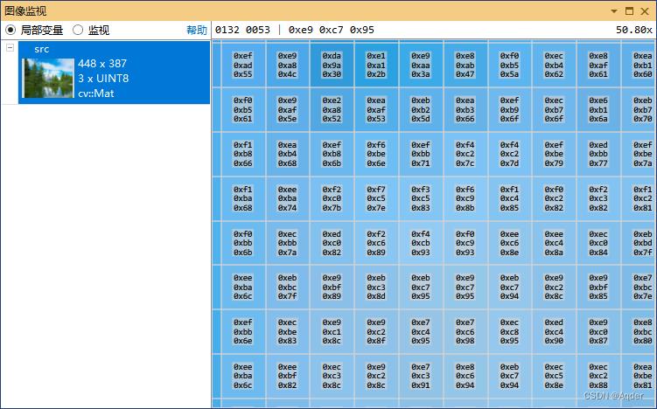Open the 帮助 link
Viewport: 657px width, 409px height.
pos(197,30)
